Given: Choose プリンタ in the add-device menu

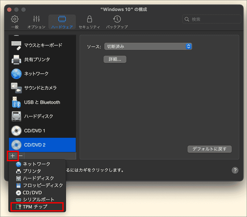Looking at the screenshot, I should point(37,171).
